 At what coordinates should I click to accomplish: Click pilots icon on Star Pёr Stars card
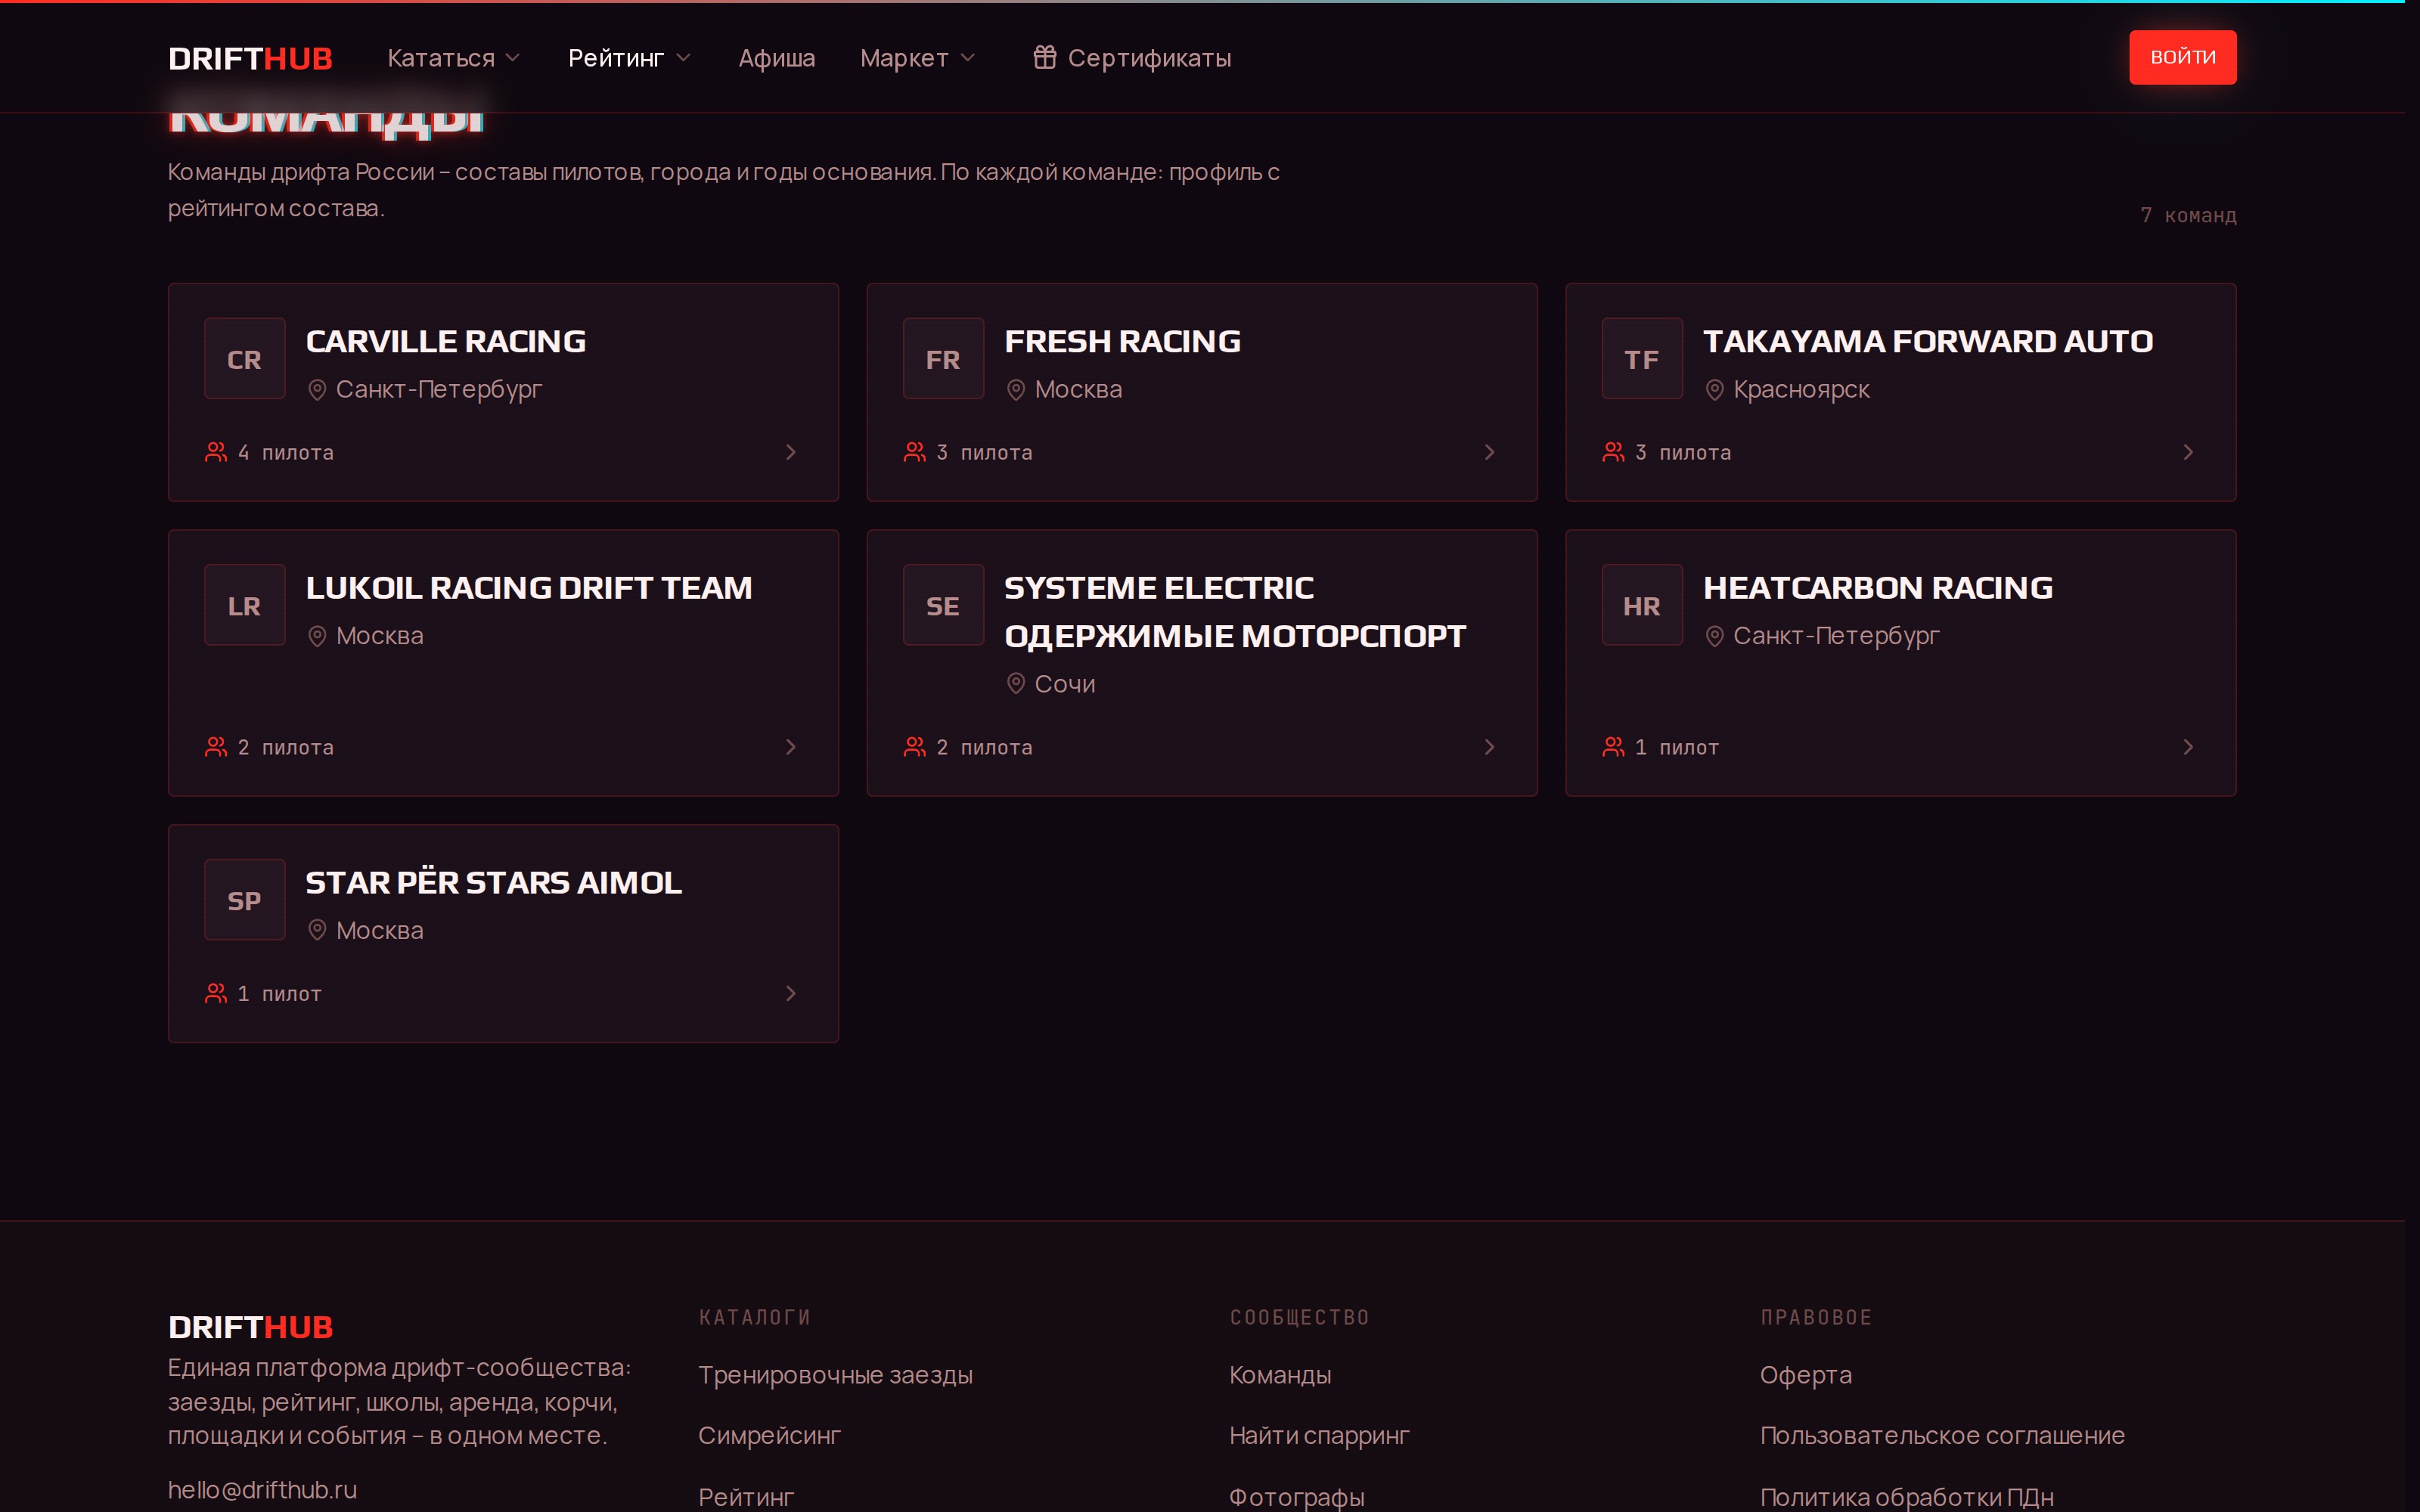click(x=216, y=993)
